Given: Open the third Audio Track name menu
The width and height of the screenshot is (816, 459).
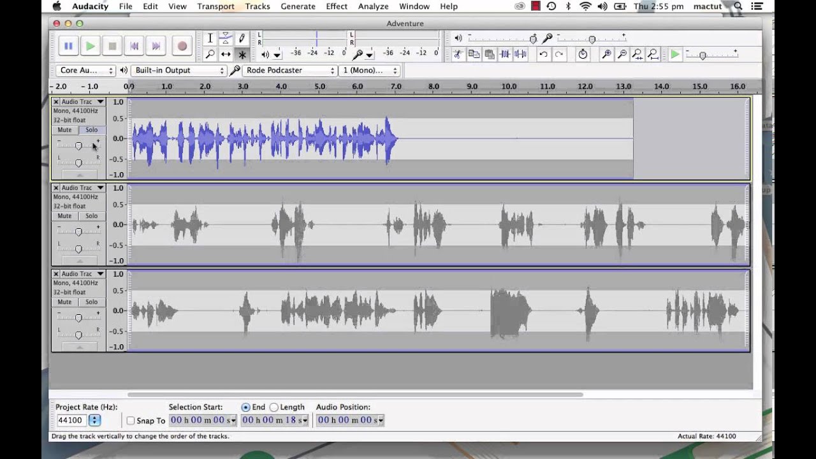Looking at the screenshot, I should tap(83, 274).
